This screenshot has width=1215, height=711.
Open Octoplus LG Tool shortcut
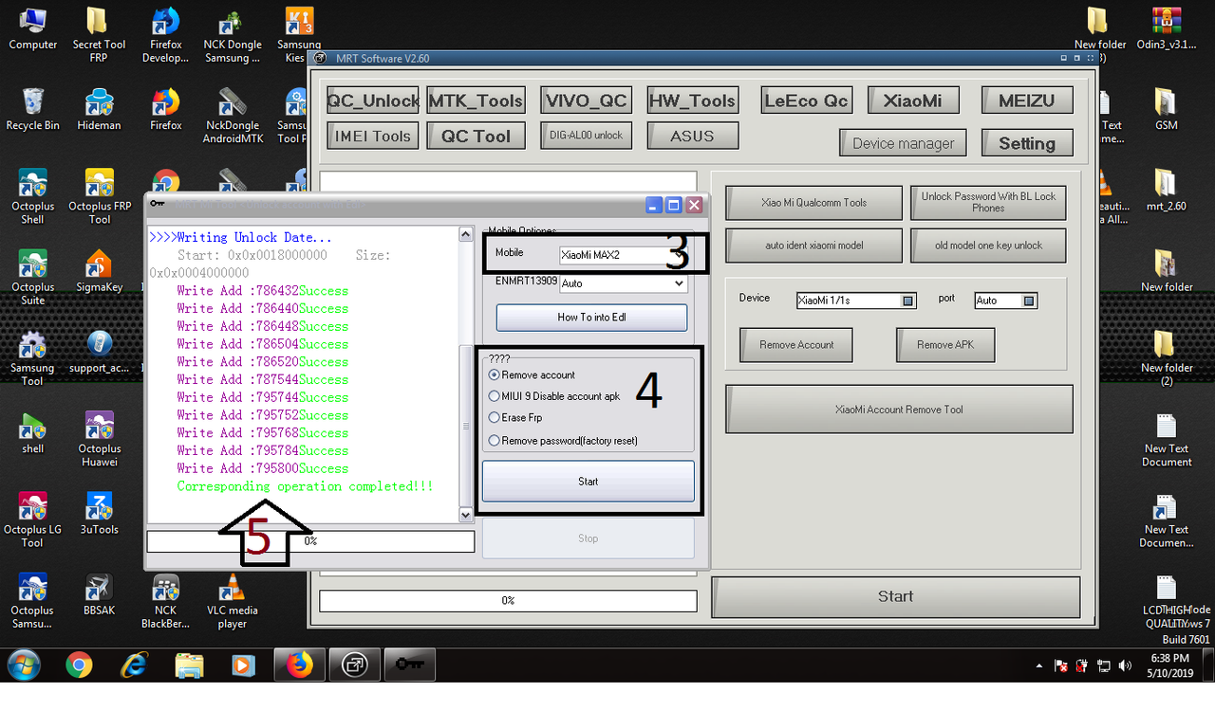33,520
